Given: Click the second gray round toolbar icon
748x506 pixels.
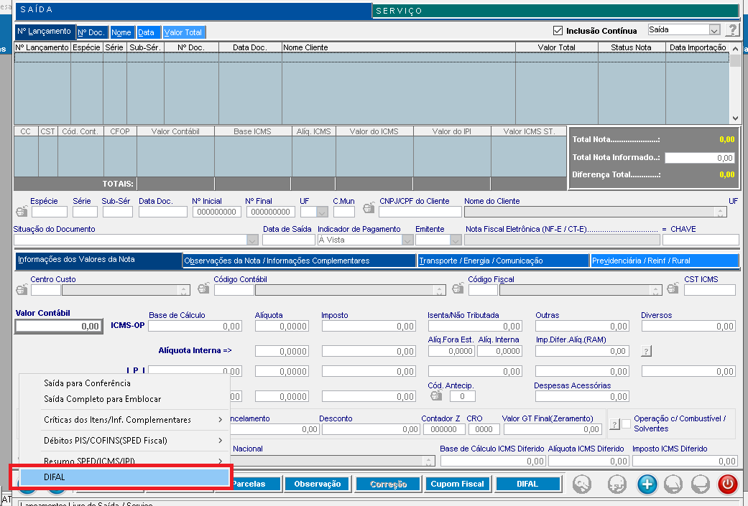Looking at the screenshot, I should click(617, 484).
